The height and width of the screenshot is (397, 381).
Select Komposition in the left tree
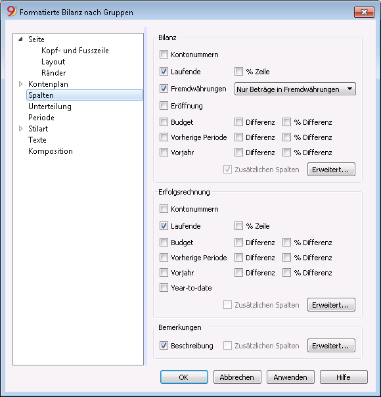pyautogui.click(x=51, y=151)
